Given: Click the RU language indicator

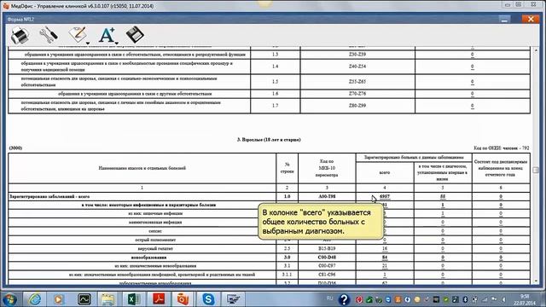Looking at the screenshot, I should (329, 298).
